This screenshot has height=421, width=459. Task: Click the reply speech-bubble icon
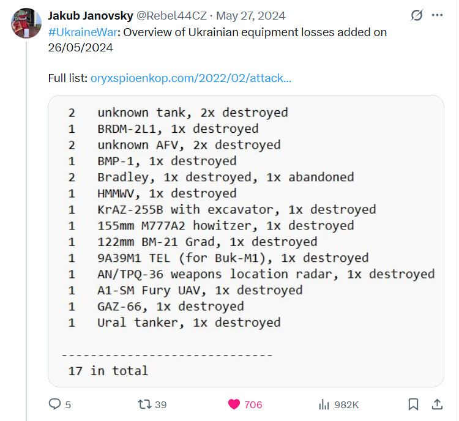click(x=54, y=404)
